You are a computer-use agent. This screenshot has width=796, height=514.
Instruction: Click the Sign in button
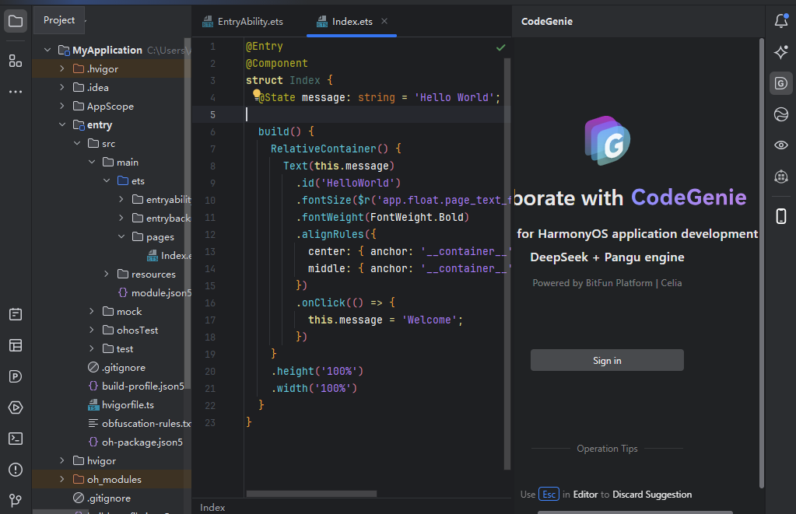pyautogui.click(x=607, y=360)
